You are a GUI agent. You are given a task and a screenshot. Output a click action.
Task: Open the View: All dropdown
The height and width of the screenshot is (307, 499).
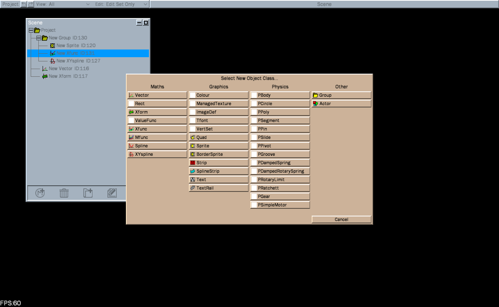point(63,4)
